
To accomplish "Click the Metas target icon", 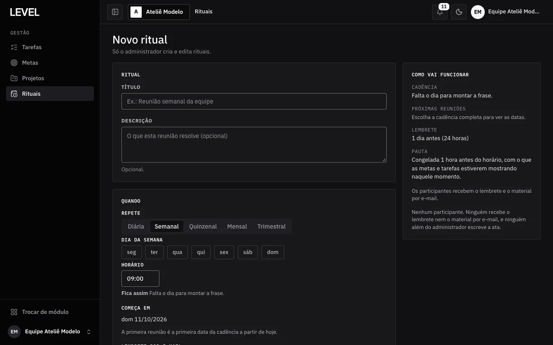I will (14, 63).
